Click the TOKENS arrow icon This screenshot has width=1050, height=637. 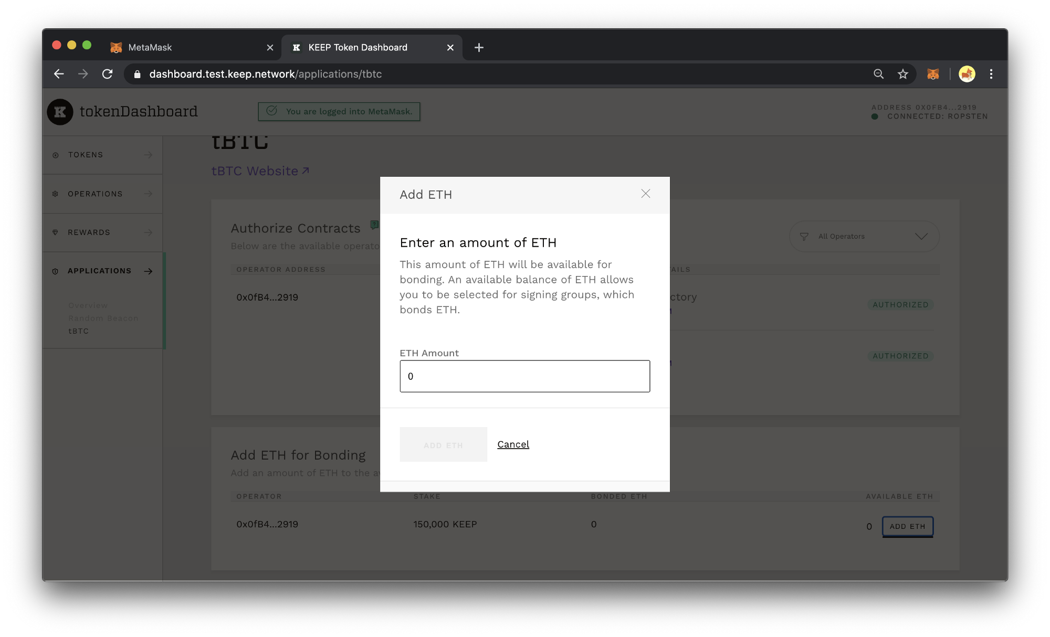[x=149, y=155]
